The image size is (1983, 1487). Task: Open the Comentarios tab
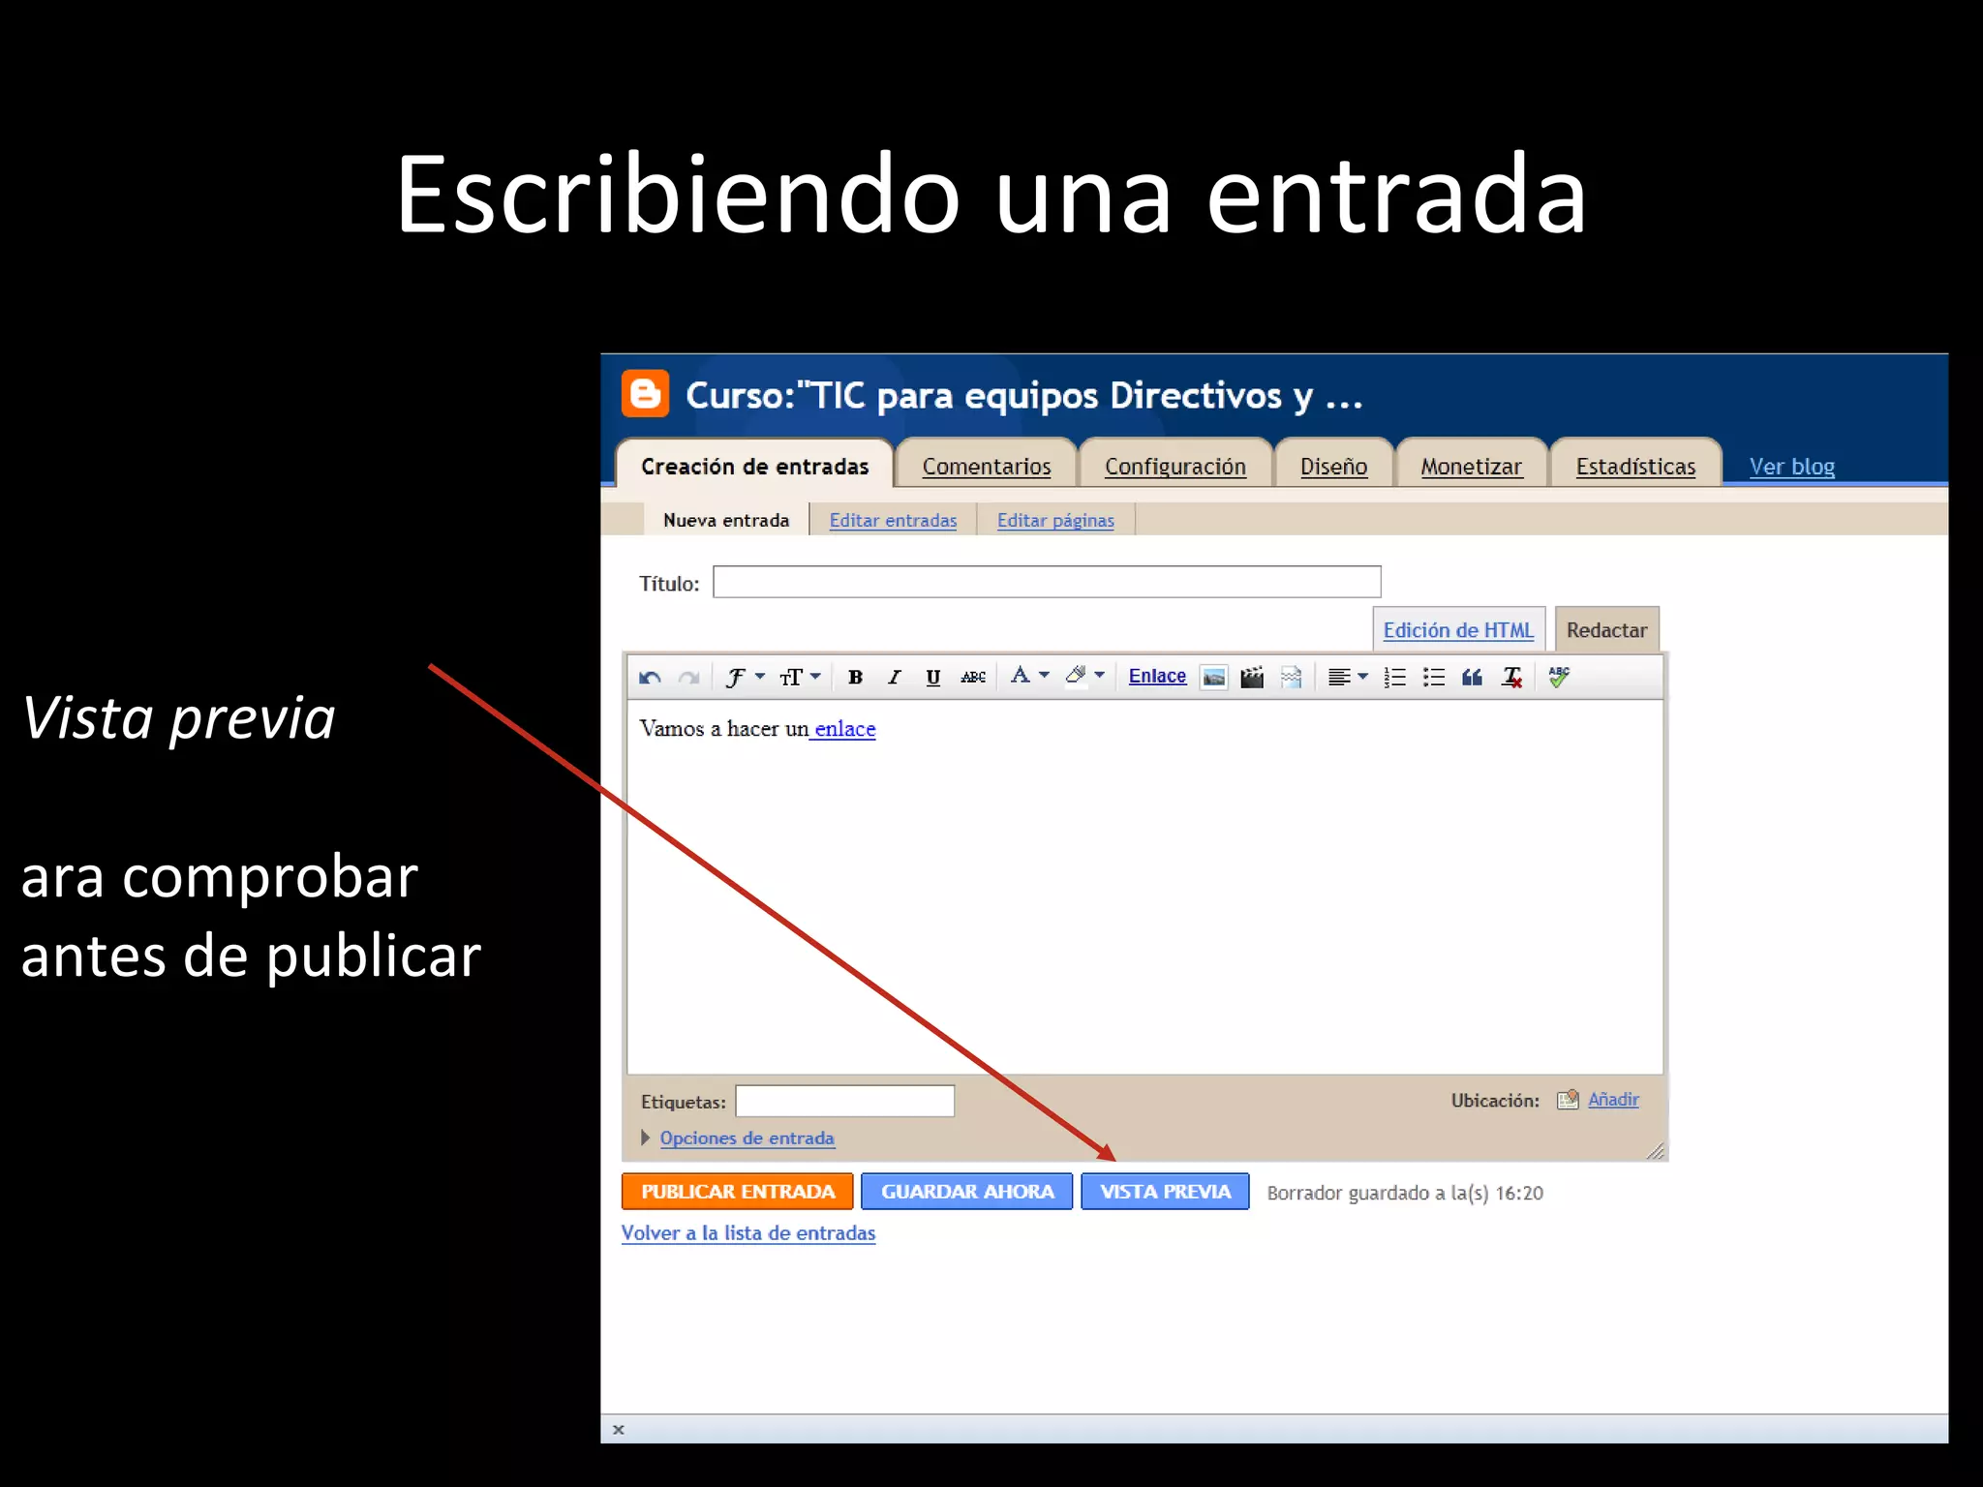(987, 466)
